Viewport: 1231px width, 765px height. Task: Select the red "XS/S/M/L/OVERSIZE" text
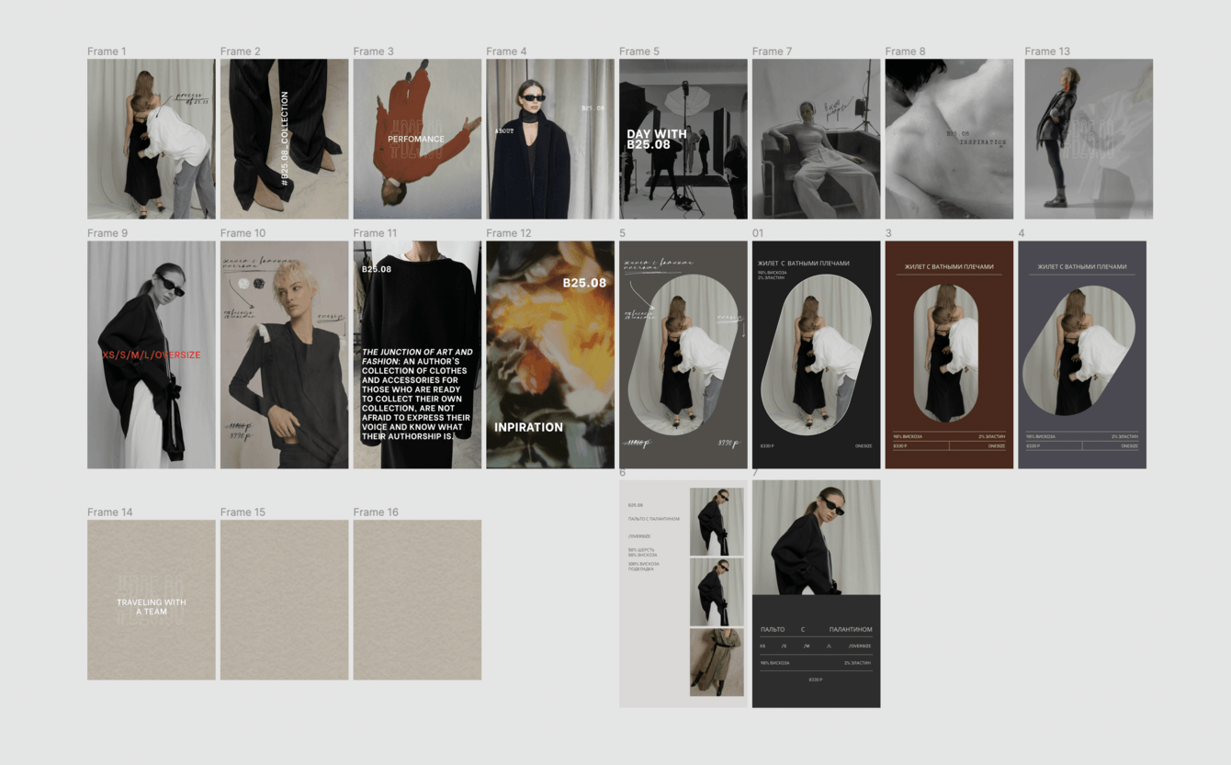click(152, 354)
